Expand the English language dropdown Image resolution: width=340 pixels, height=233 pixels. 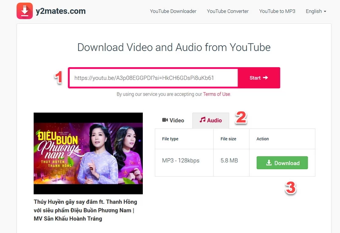point(316,11)
